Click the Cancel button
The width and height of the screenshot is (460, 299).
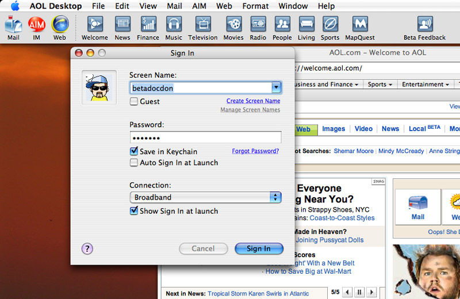tap(204, 248)
